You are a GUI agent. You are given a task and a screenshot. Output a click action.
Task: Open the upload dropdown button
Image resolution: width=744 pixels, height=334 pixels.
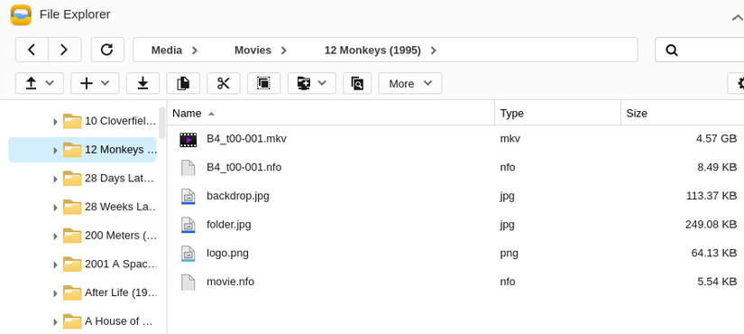[x=40, y=84]
